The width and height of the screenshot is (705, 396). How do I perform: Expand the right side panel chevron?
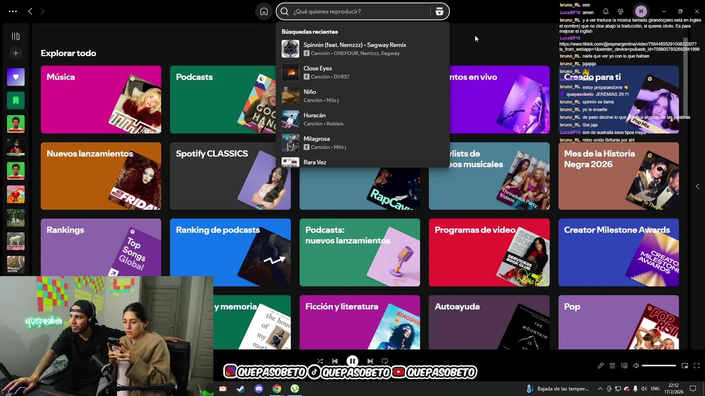(697, 186)
